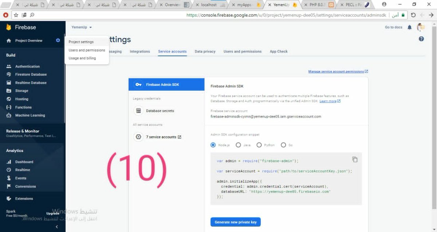Open Manage service account permissions link
Viewport: 437px width, 232px height.
[338, 71]
